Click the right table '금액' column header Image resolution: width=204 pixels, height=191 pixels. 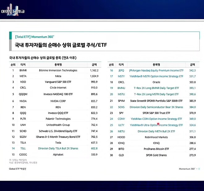tap(193, 65)
